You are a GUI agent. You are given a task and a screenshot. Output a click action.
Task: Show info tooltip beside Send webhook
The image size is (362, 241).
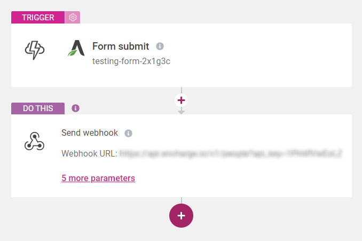pos(128,133)
